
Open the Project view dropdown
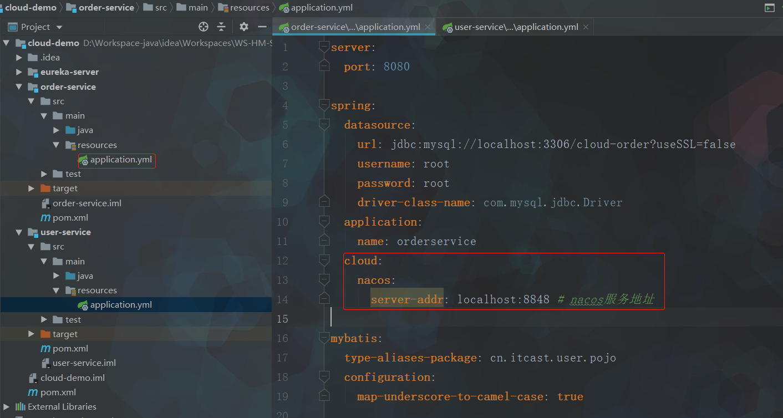pyautogui.click(x=59, y=27)
